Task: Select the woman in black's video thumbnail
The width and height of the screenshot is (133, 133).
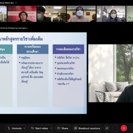Action: point(22,14)
